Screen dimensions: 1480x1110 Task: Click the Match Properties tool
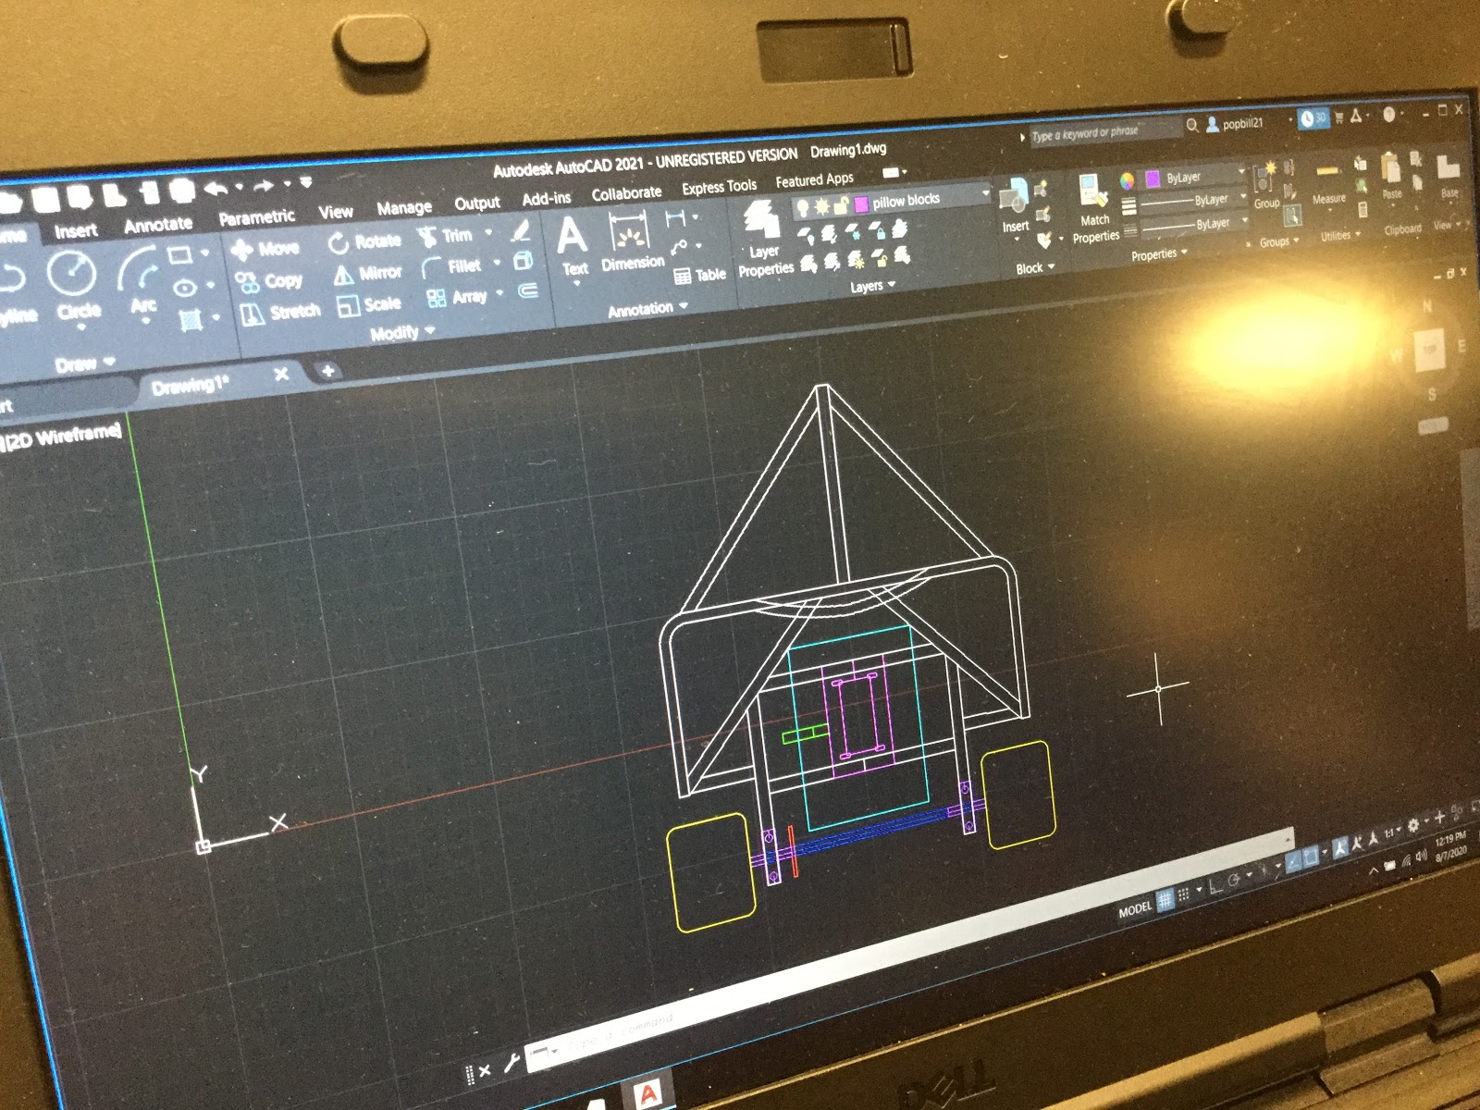coord(1094,209)
